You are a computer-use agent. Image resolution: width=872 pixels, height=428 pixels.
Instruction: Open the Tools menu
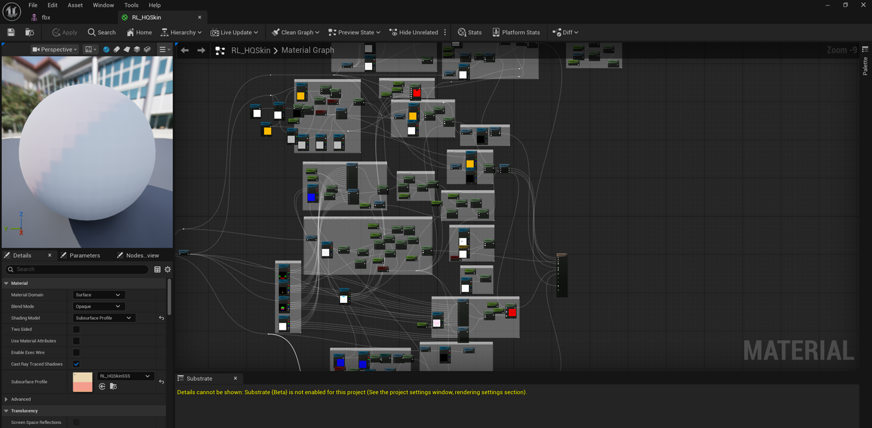[131, 5]
